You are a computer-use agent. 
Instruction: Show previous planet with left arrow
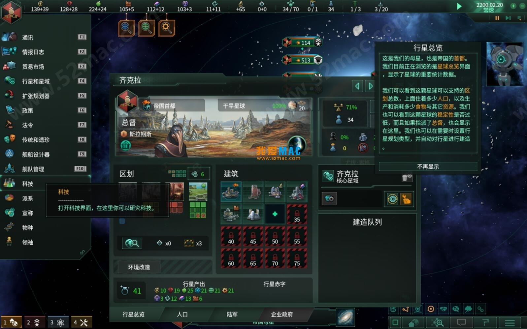pos(357,86)
